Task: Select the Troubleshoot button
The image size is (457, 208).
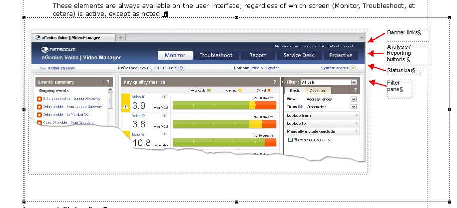Action: pyautogui.click(x=216, y=55)
